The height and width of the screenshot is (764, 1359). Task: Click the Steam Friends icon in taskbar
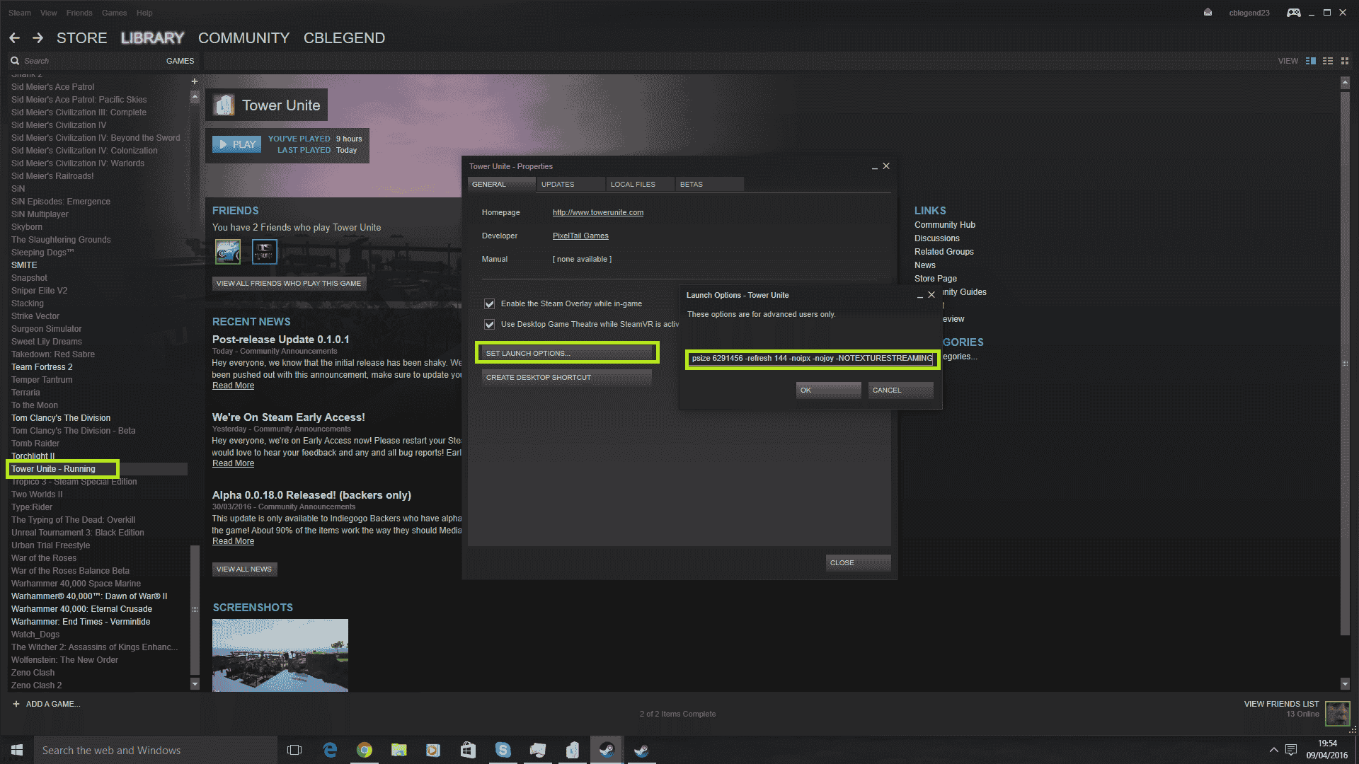coord(641,749)
